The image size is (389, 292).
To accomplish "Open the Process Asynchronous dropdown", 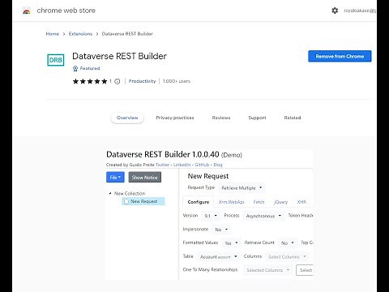I will (263, 216).
